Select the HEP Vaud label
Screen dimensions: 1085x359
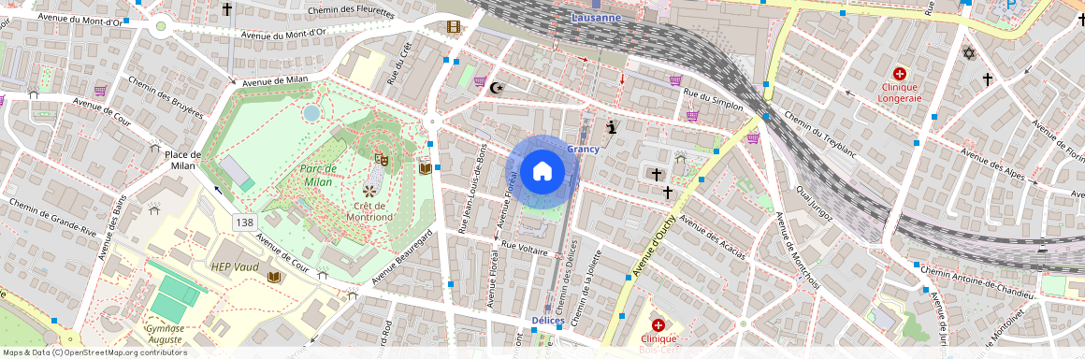pyautogui.click(x=236, y=267)
